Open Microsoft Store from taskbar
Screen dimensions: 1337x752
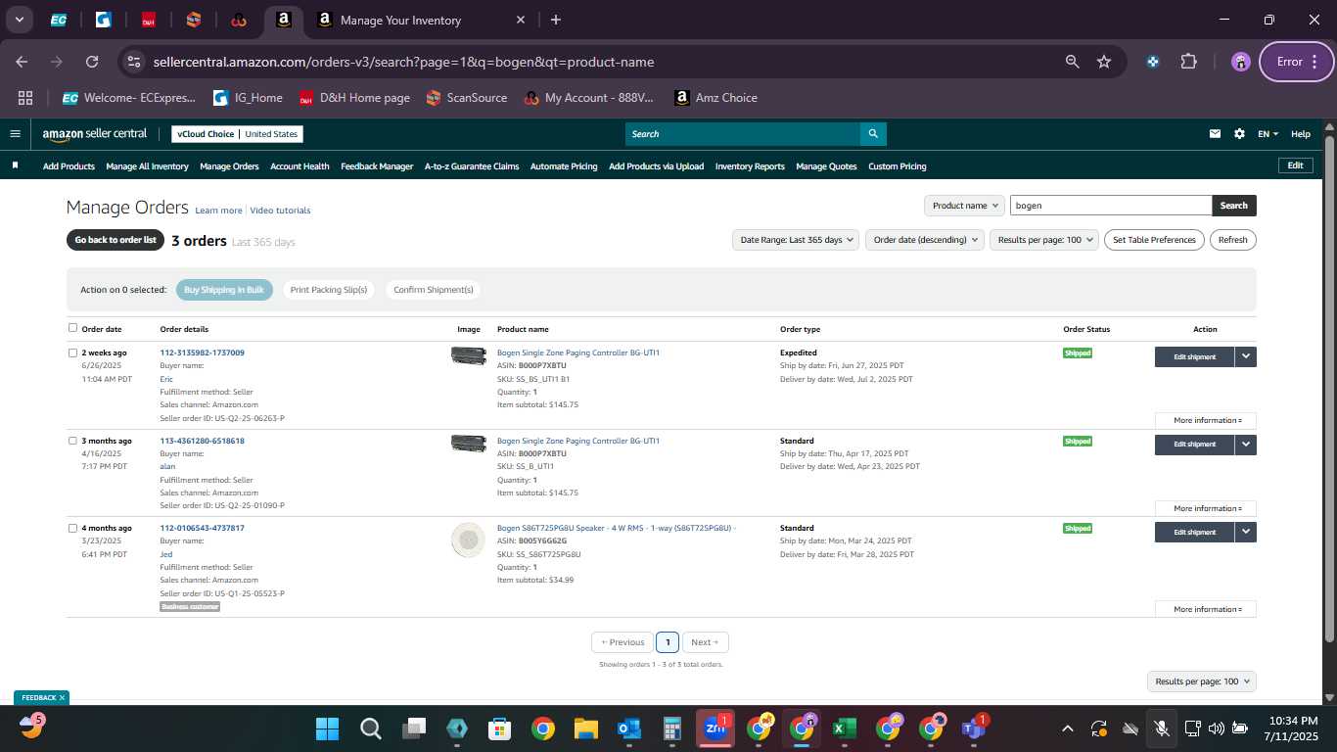(x=499, y=728)
